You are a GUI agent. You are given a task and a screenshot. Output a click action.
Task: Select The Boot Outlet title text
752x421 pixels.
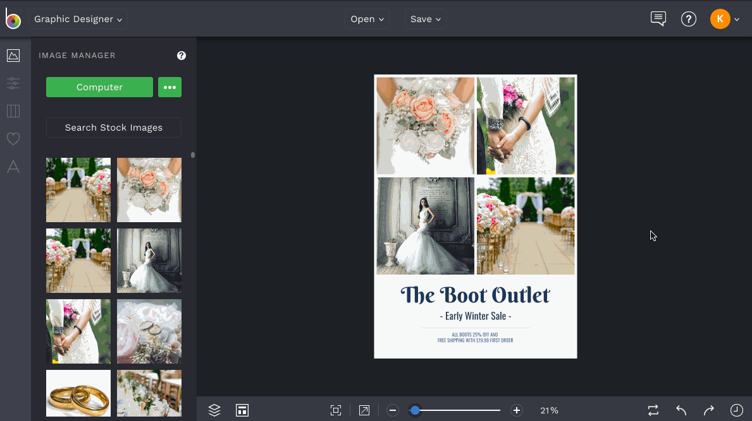pos(475,295)
